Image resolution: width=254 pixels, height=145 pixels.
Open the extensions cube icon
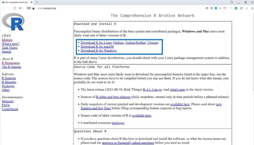(241, 8)
